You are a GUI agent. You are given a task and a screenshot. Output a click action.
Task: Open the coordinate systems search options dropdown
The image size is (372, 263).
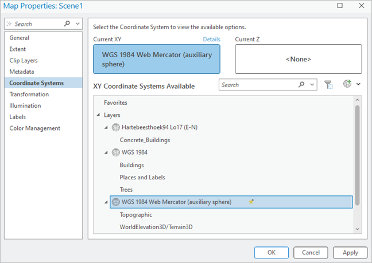pos(312,85)
